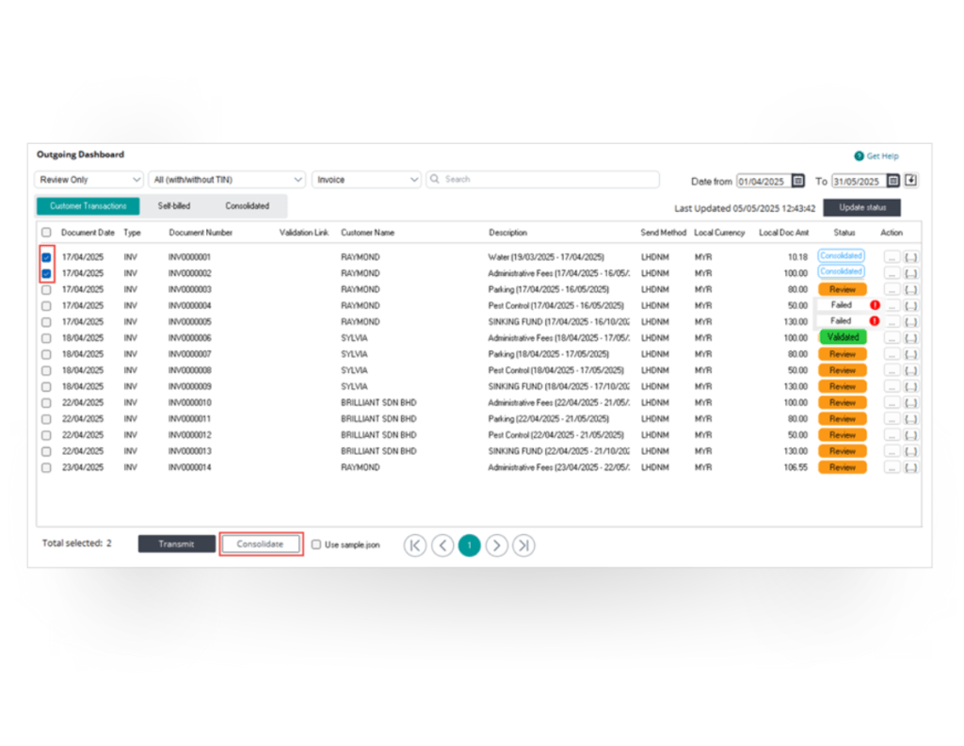Enable the Use sample.json checkbox
The width and height of the screenshot is (964, 746).
(x=316, y=545)
